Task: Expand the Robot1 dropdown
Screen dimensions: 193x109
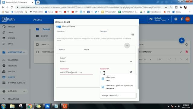Action: [x=96, y=61]
